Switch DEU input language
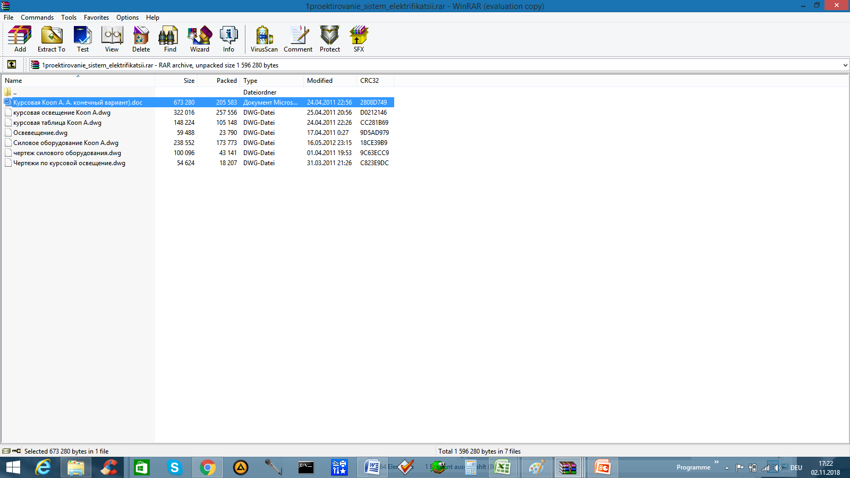Image resolution: width=850 pixels, height=478 pixels. point(796,468)
